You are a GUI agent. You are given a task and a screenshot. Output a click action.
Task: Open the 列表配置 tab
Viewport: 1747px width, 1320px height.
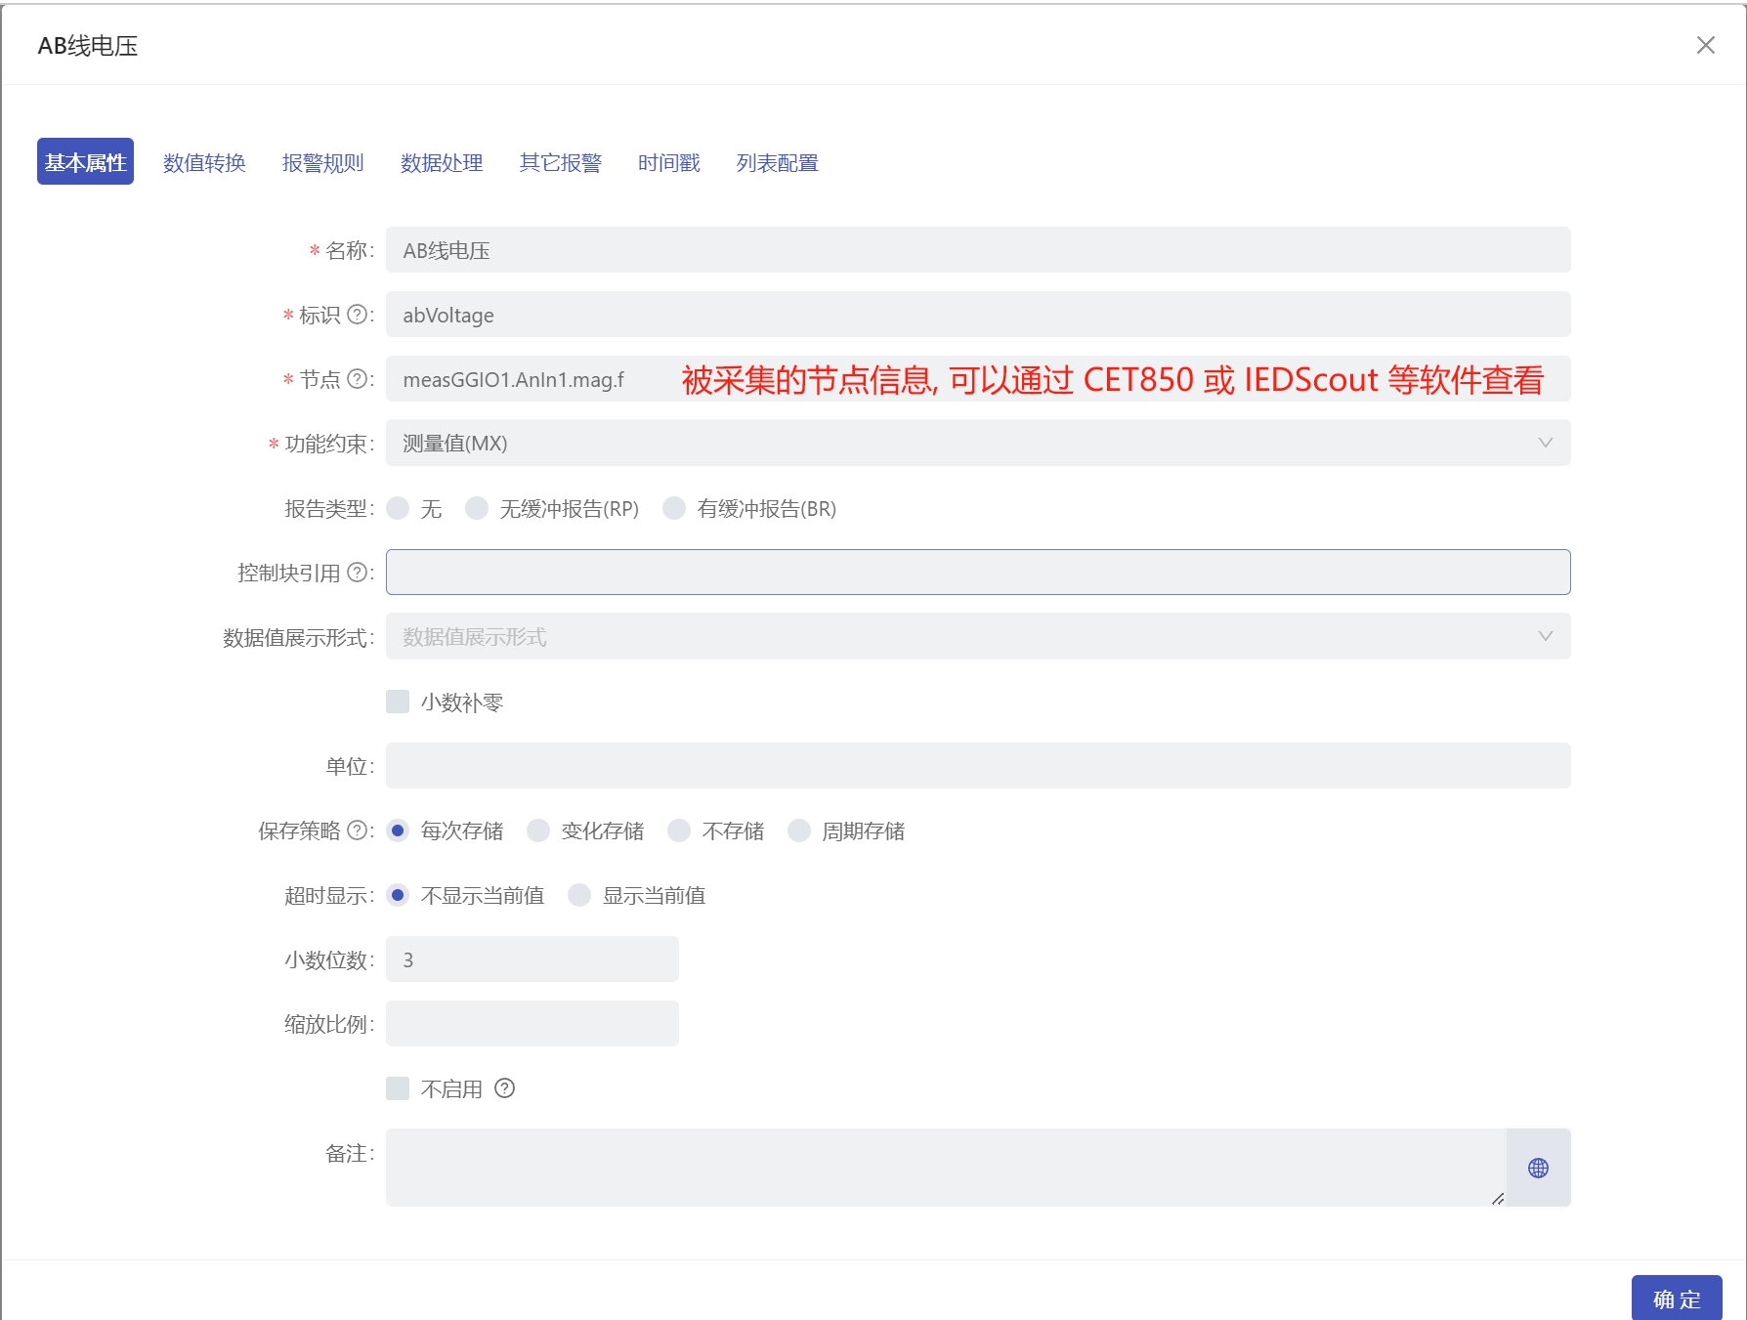point(778,162)
